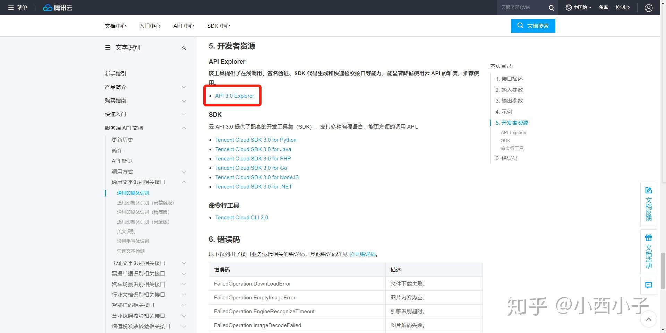Image resolution: width=666 pixels, height=333 pixels.
Task: Jump to 命令行工具 in page contents
Action: click(x=512, y=148)
